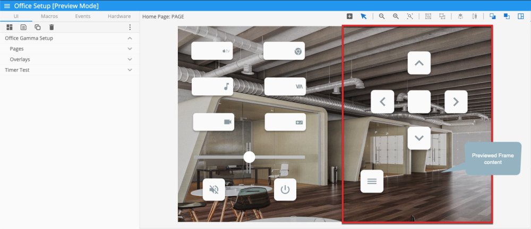
Task: Tap the Apple TV source button
Action: (212, 51)
